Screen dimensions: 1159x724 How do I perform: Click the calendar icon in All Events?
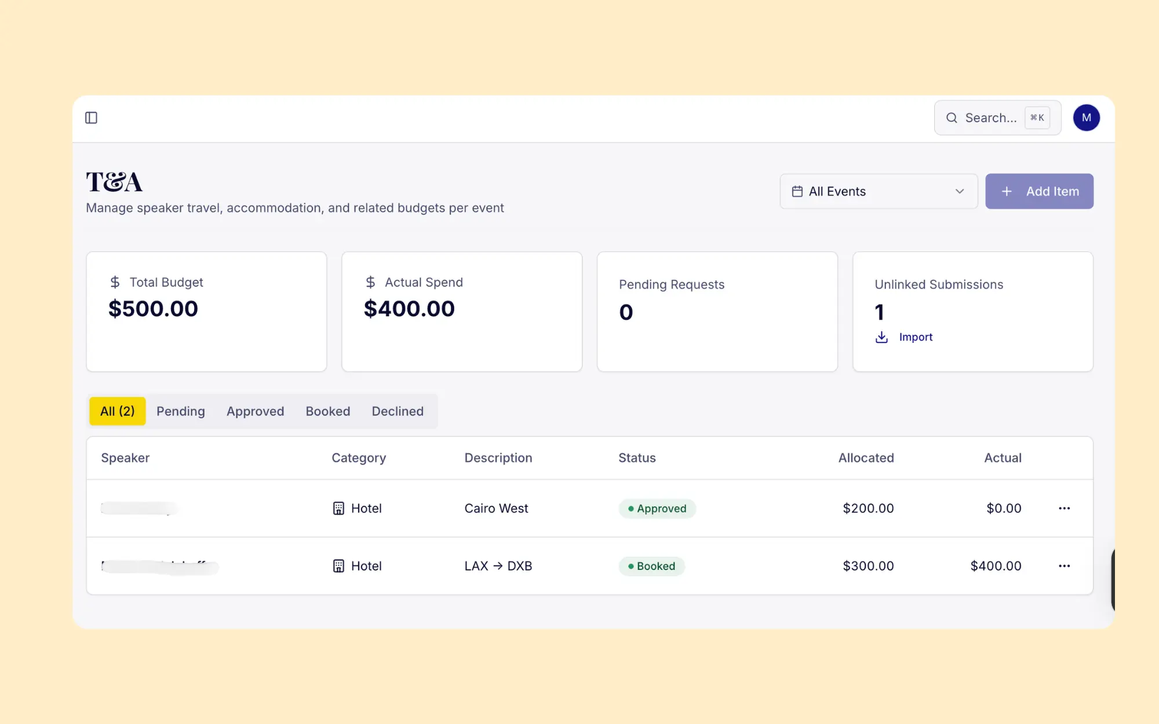point(797,191)
